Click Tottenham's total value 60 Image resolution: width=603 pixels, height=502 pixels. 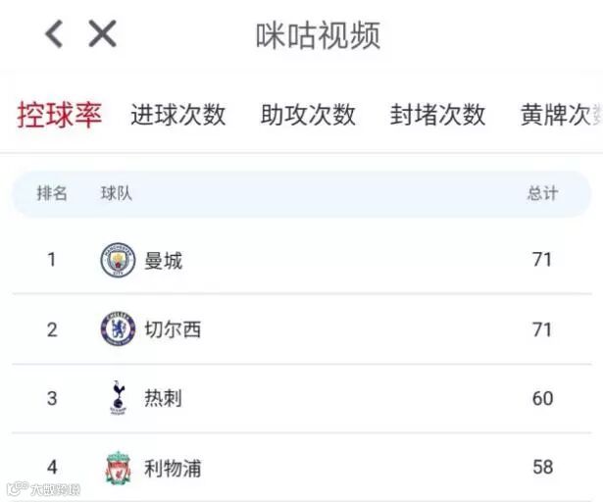point(542,398)
